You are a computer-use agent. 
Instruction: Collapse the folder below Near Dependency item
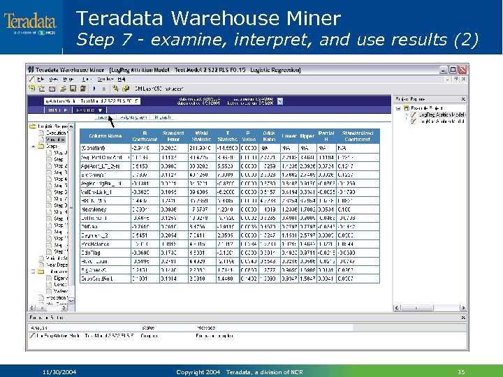pyautogui.click(x=34, y=272)
